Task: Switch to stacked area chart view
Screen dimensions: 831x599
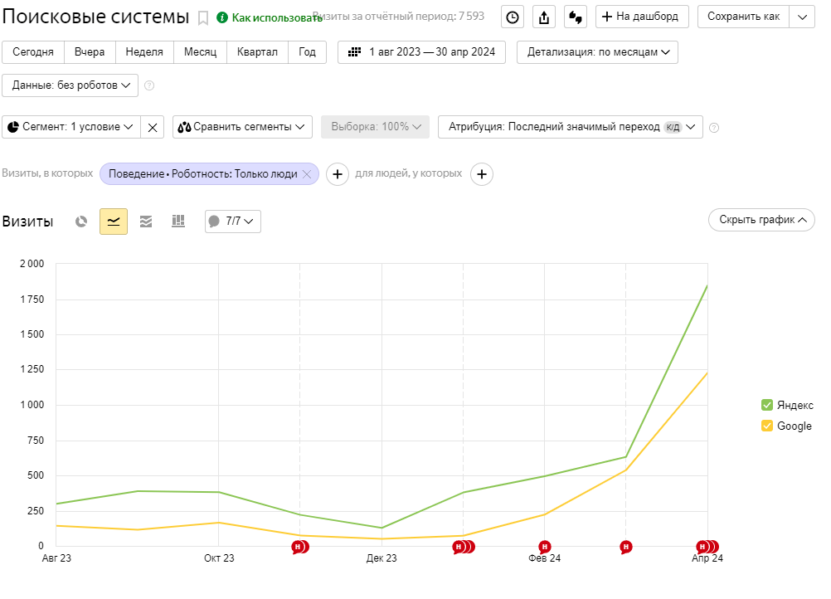Action: 146,222
